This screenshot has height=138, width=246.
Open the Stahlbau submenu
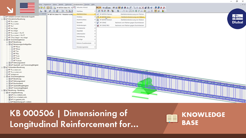(x=84, y=11)
